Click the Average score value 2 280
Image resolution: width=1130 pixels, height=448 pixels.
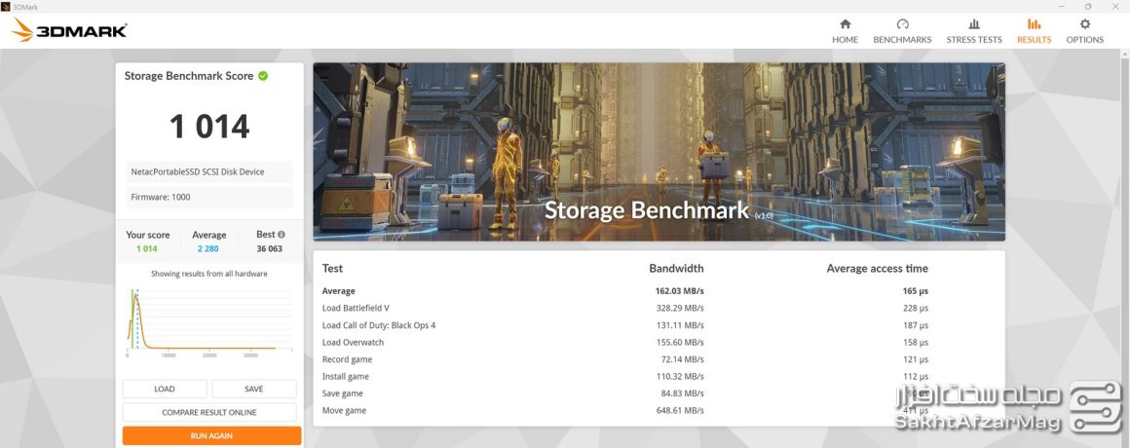[208, 248]
